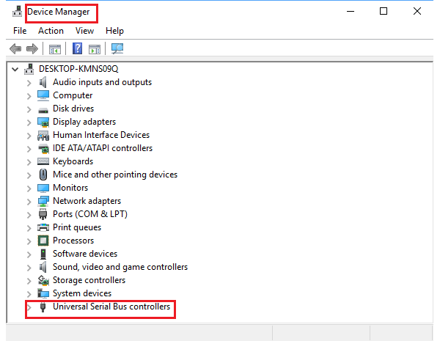This screenshot has width=440, height=341.
Task: Expand the Audio inputs and outputs node
Action: 29,82
